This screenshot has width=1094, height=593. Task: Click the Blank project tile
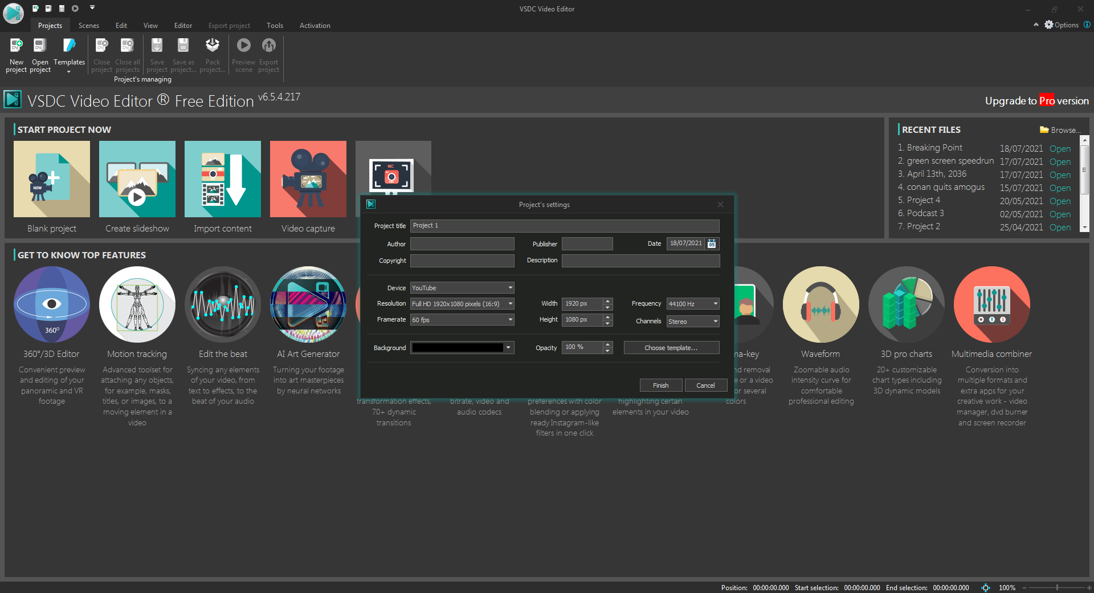(x=52, y=180)
